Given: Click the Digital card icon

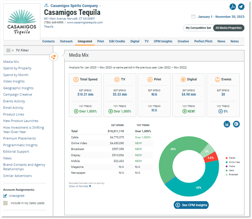Looking at the screenshot, I should (183, 80).
